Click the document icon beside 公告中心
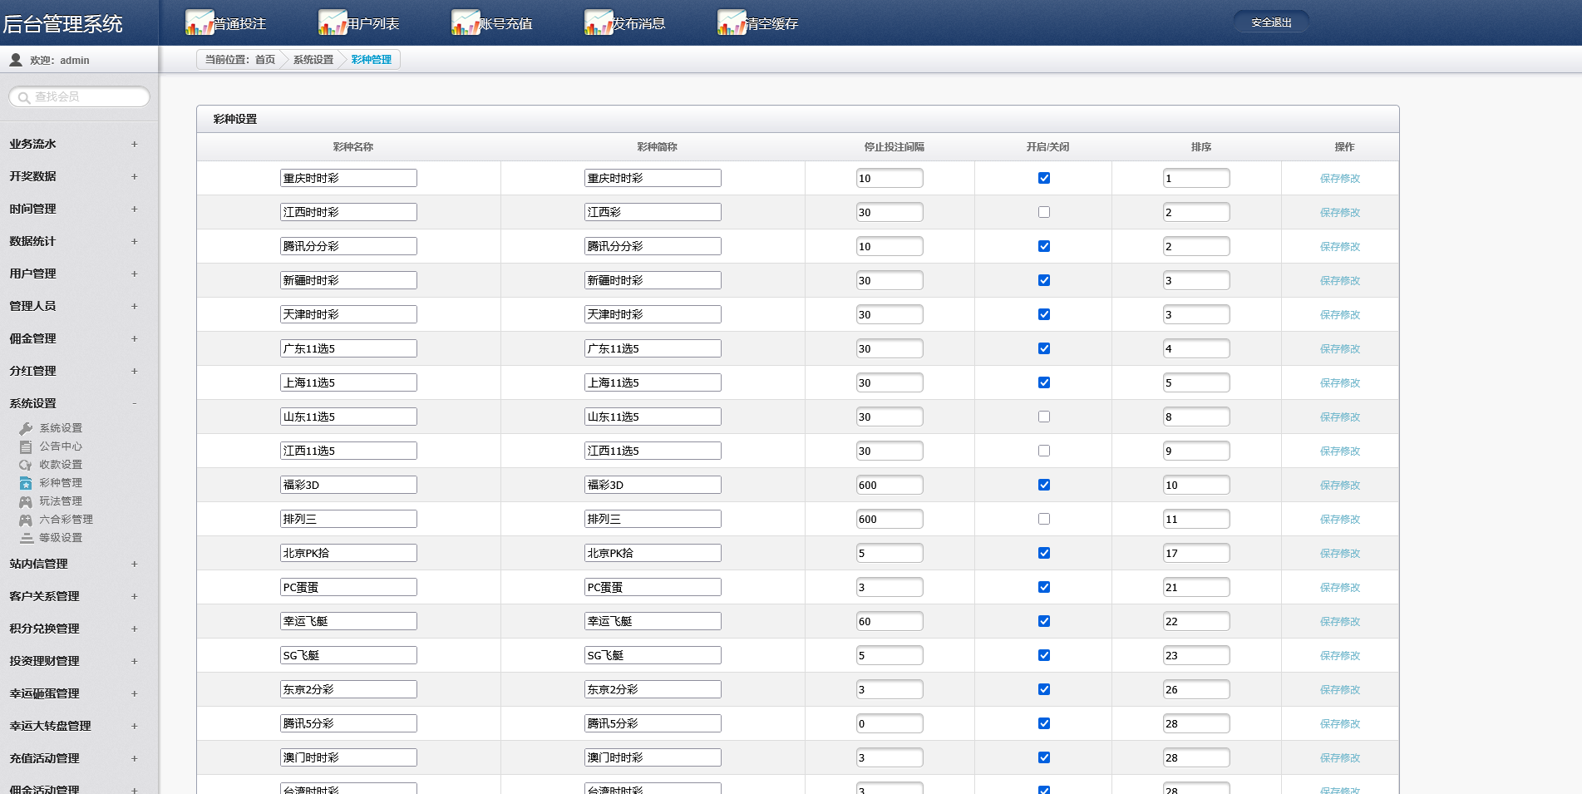 coord(26,446)
